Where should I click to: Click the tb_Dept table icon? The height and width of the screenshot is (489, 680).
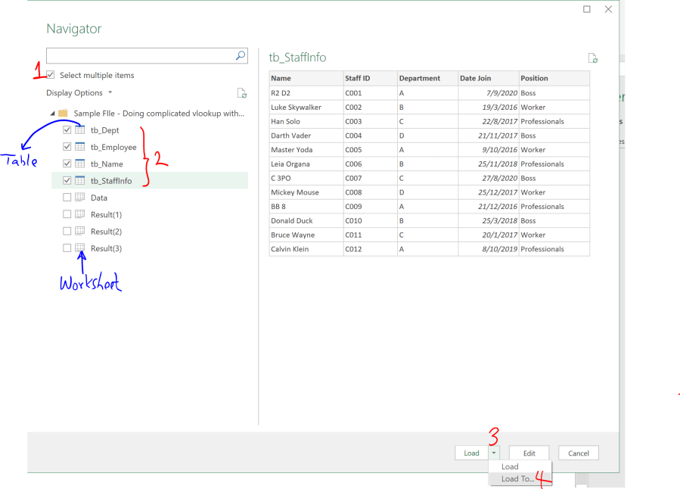[80, 130]
